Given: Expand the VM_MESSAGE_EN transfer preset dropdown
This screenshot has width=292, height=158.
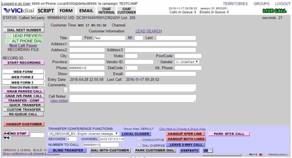Looking at the screenshot, I should (83, 134).
